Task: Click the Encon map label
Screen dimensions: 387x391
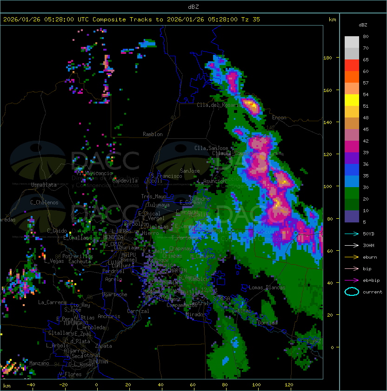Action: (x=279, y=117)
